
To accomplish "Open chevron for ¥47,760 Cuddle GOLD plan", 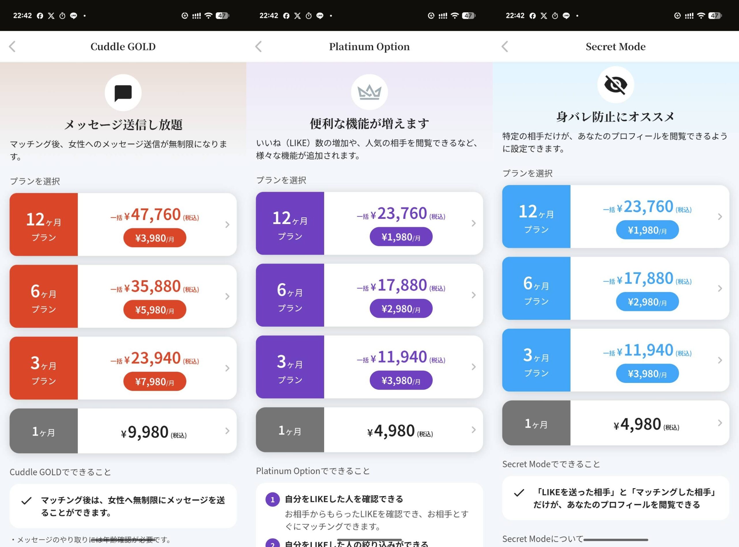I will [x=227, y=225].
